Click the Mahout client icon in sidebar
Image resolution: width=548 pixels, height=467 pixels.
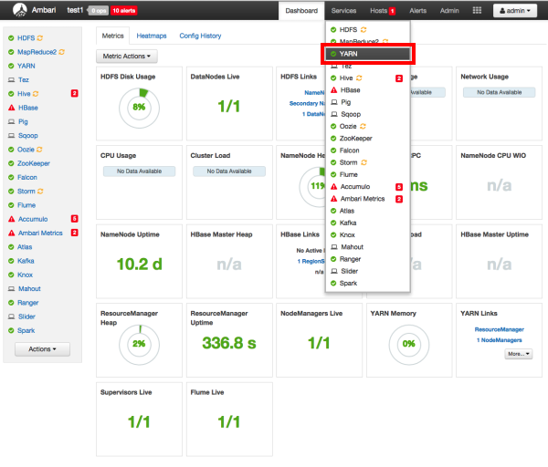tap(12, 289)
